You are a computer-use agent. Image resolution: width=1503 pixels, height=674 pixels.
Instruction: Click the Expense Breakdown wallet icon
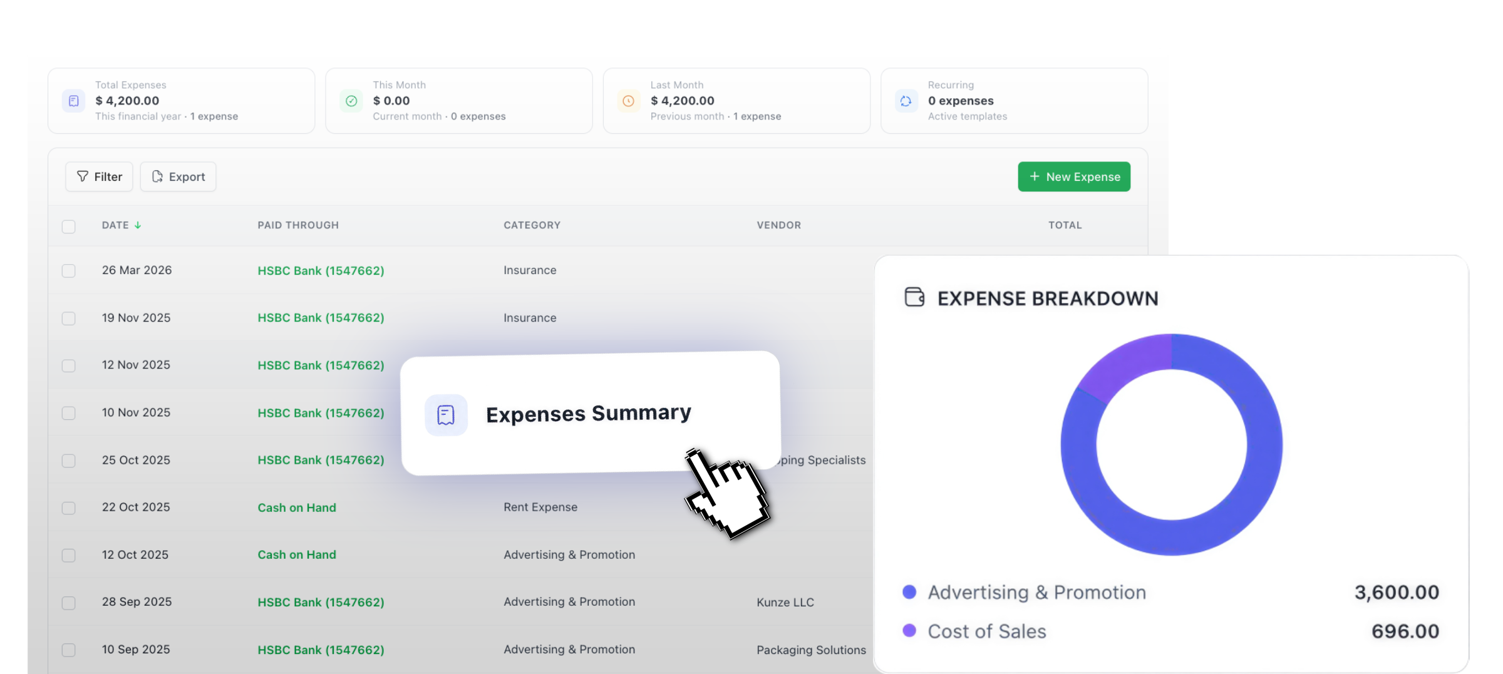(x=914, y=297)
